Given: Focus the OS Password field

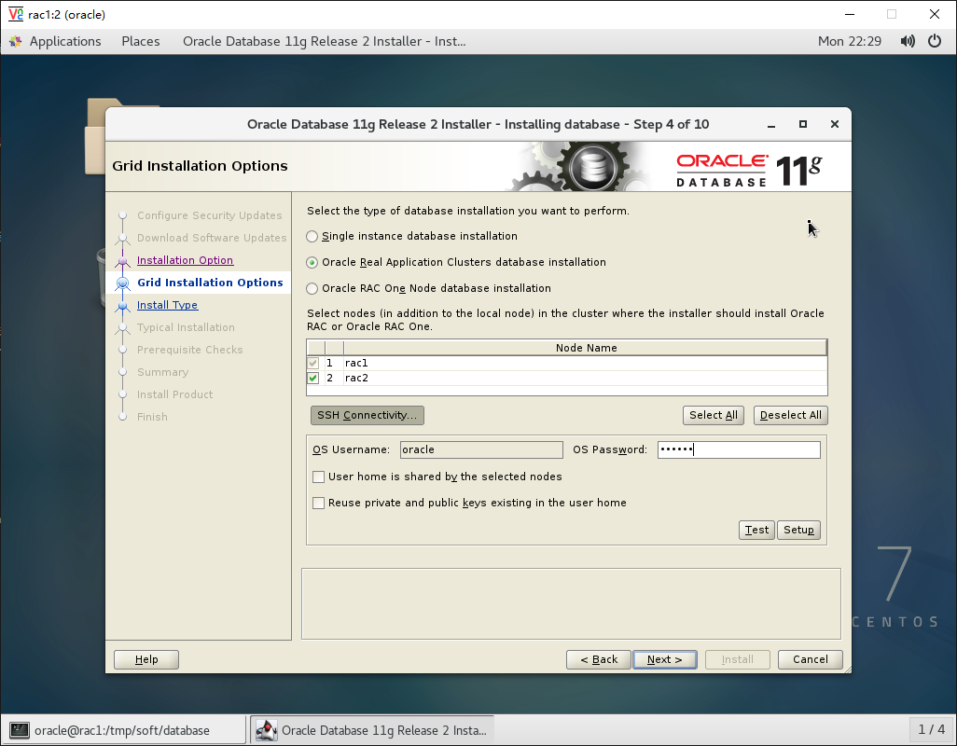Looking at the screenshot, I should click(x=739, y=450).
